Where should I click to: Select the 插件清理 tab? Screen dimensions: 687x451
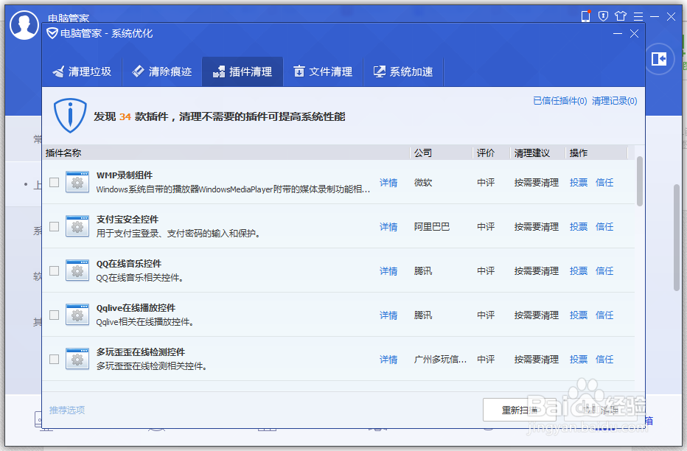[243, 71]
